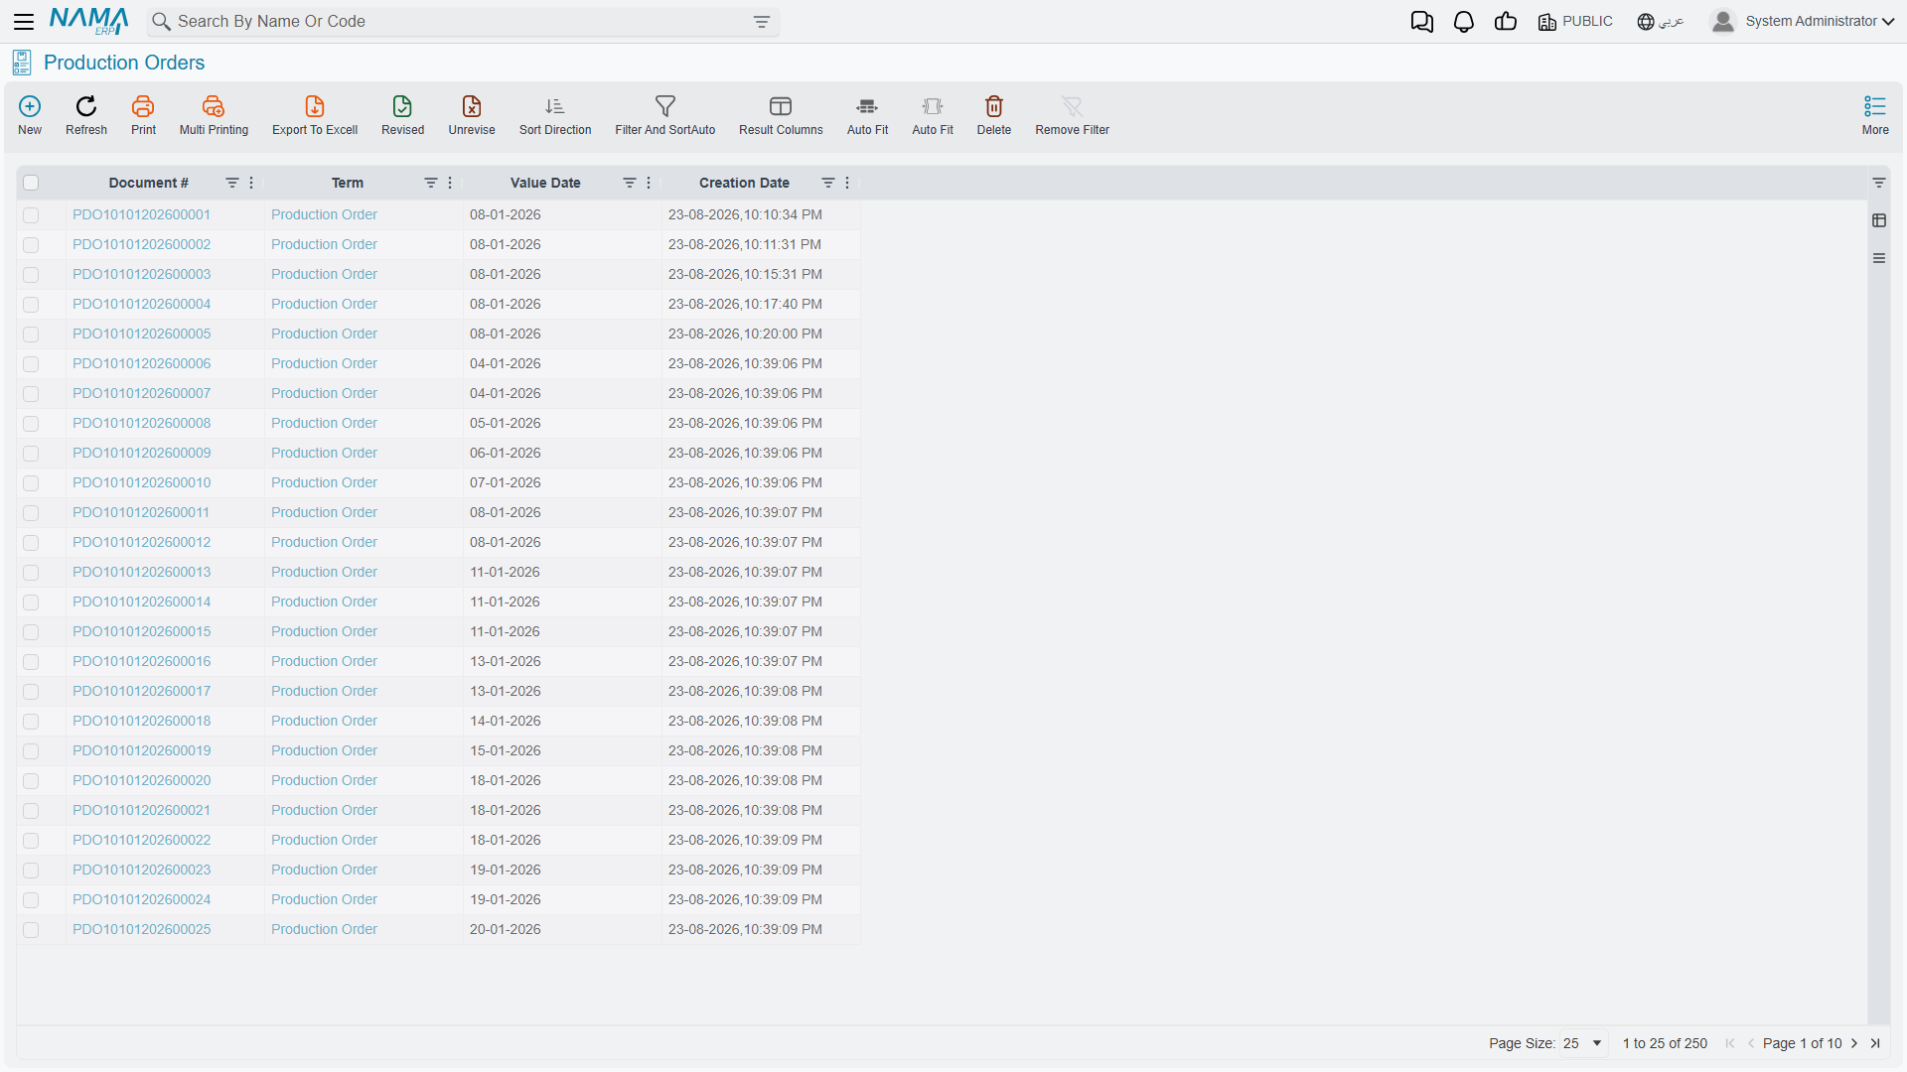Expand the System Administrator user menu

[x=1803, y=22]
